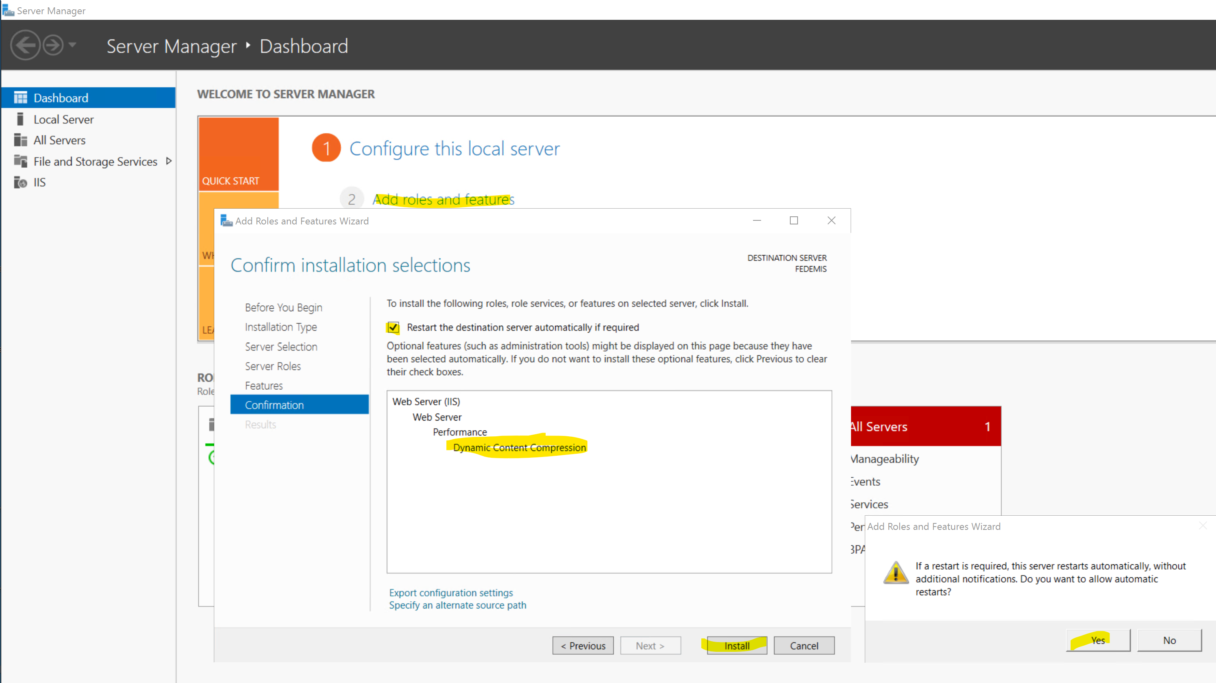
Task: Click the Previous button in wizard
Action: tap(582, 645)
